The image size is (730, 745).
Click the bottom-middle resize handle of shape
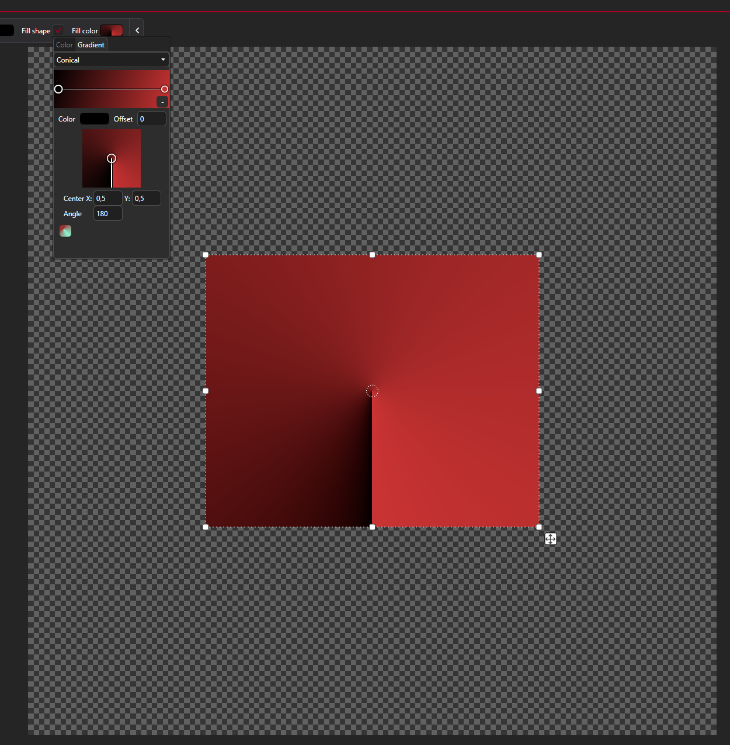coord(373,527)
